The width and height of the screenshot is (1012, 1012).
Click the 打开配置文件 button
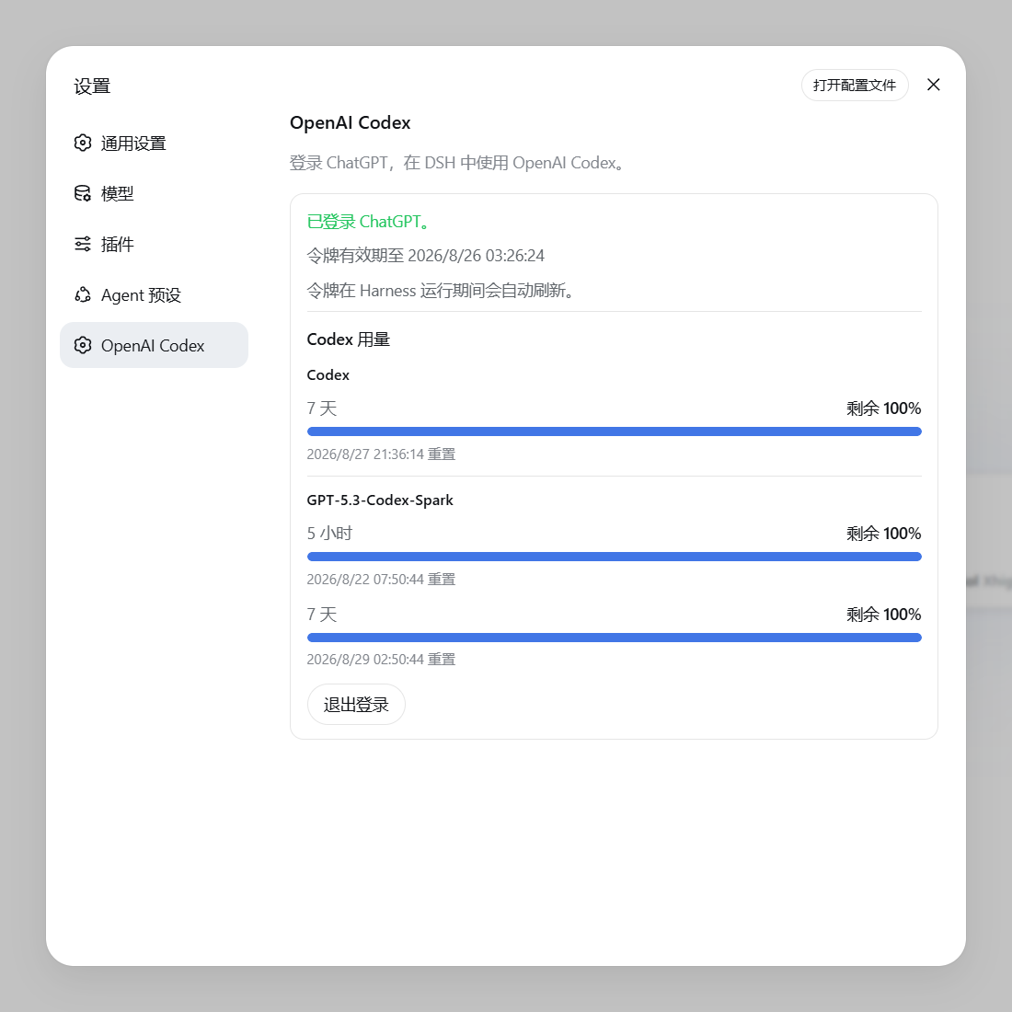tap(855, 86)
